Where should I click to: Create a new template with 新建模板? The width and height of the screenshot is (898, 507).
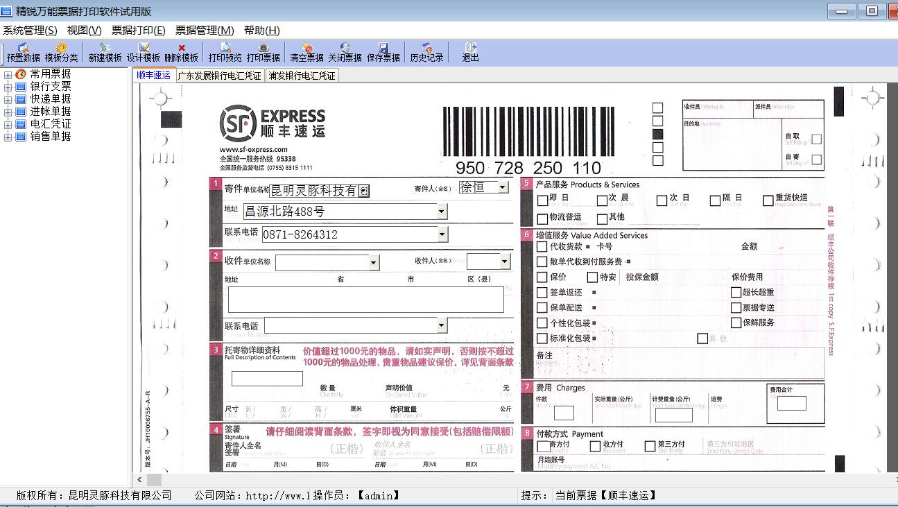[x=105, y=53]
